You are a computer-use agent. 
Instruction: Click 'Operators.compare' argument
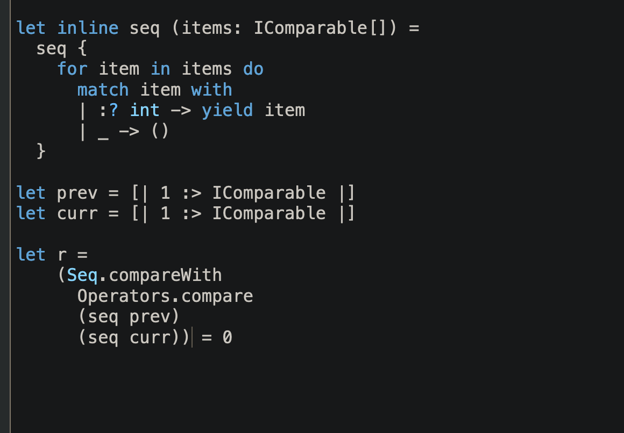165,296
